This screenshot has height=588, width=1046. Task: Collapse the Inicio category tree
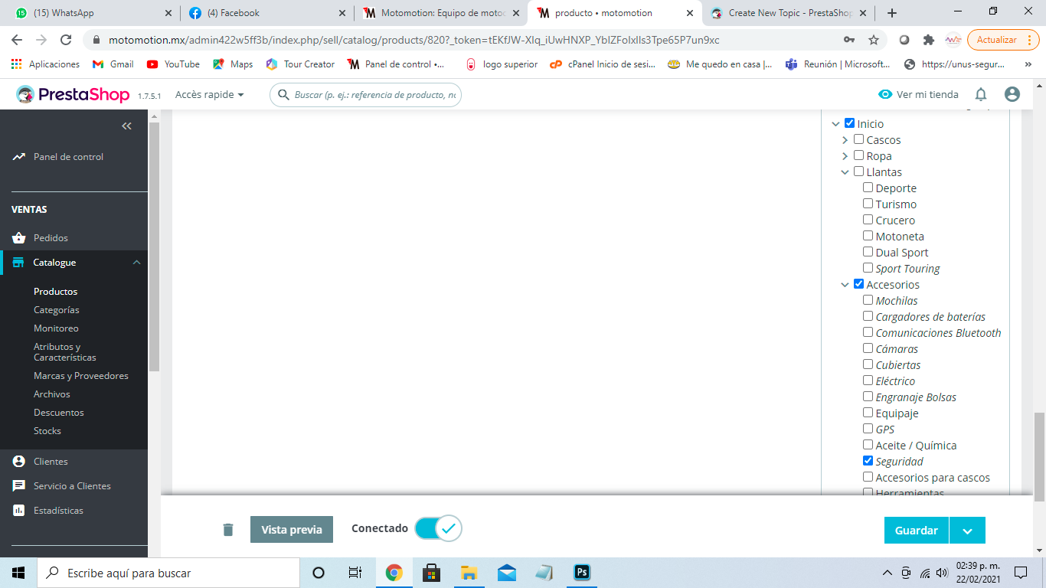click(x=835, y=124)
